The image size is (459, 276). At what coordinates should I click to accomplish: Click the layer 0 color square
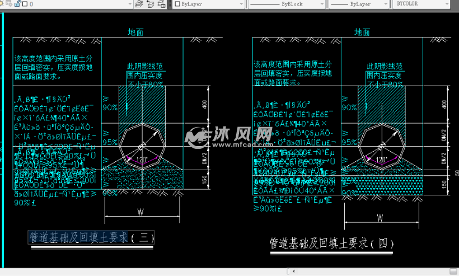pos(24,3)
